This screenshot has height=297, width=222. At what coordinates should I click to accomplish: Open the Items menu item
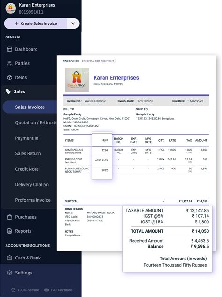(x=21, y=77)
